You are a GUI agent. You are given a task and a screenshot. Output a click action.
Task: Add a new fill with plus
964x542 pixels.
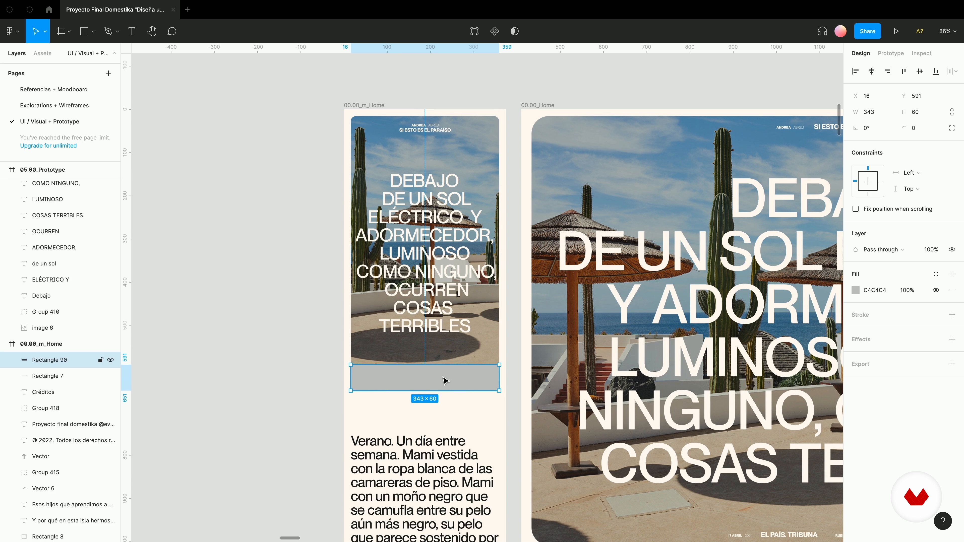[952, 274]
